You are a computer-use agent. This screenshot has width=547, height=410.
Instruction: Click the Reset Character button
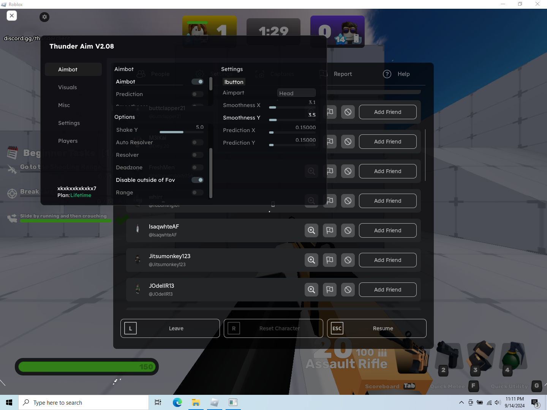click(273, 328)
